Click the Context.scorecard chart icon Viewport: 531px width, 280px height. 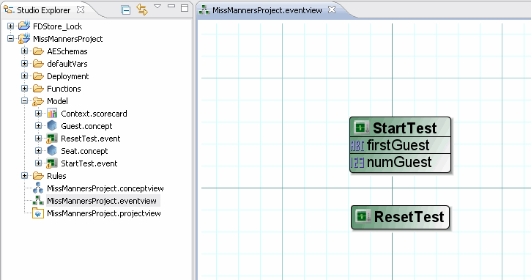(x=52, y=113)
